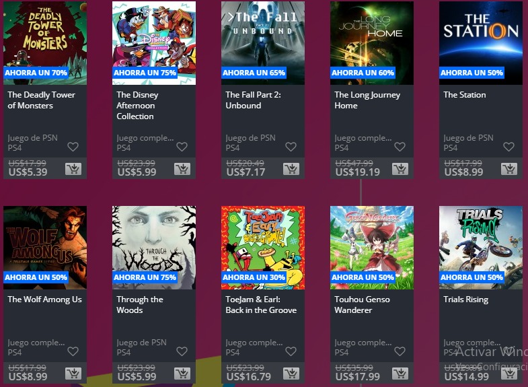Toggle wishlist heart for The Station
This screenshot has width=528, height=387.
click(508, 147)
